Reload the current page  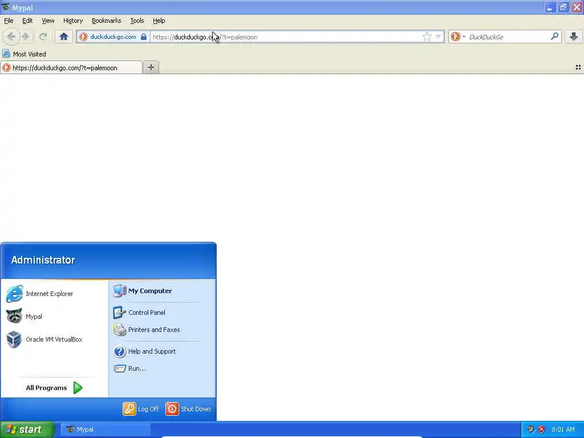[43, 36]
